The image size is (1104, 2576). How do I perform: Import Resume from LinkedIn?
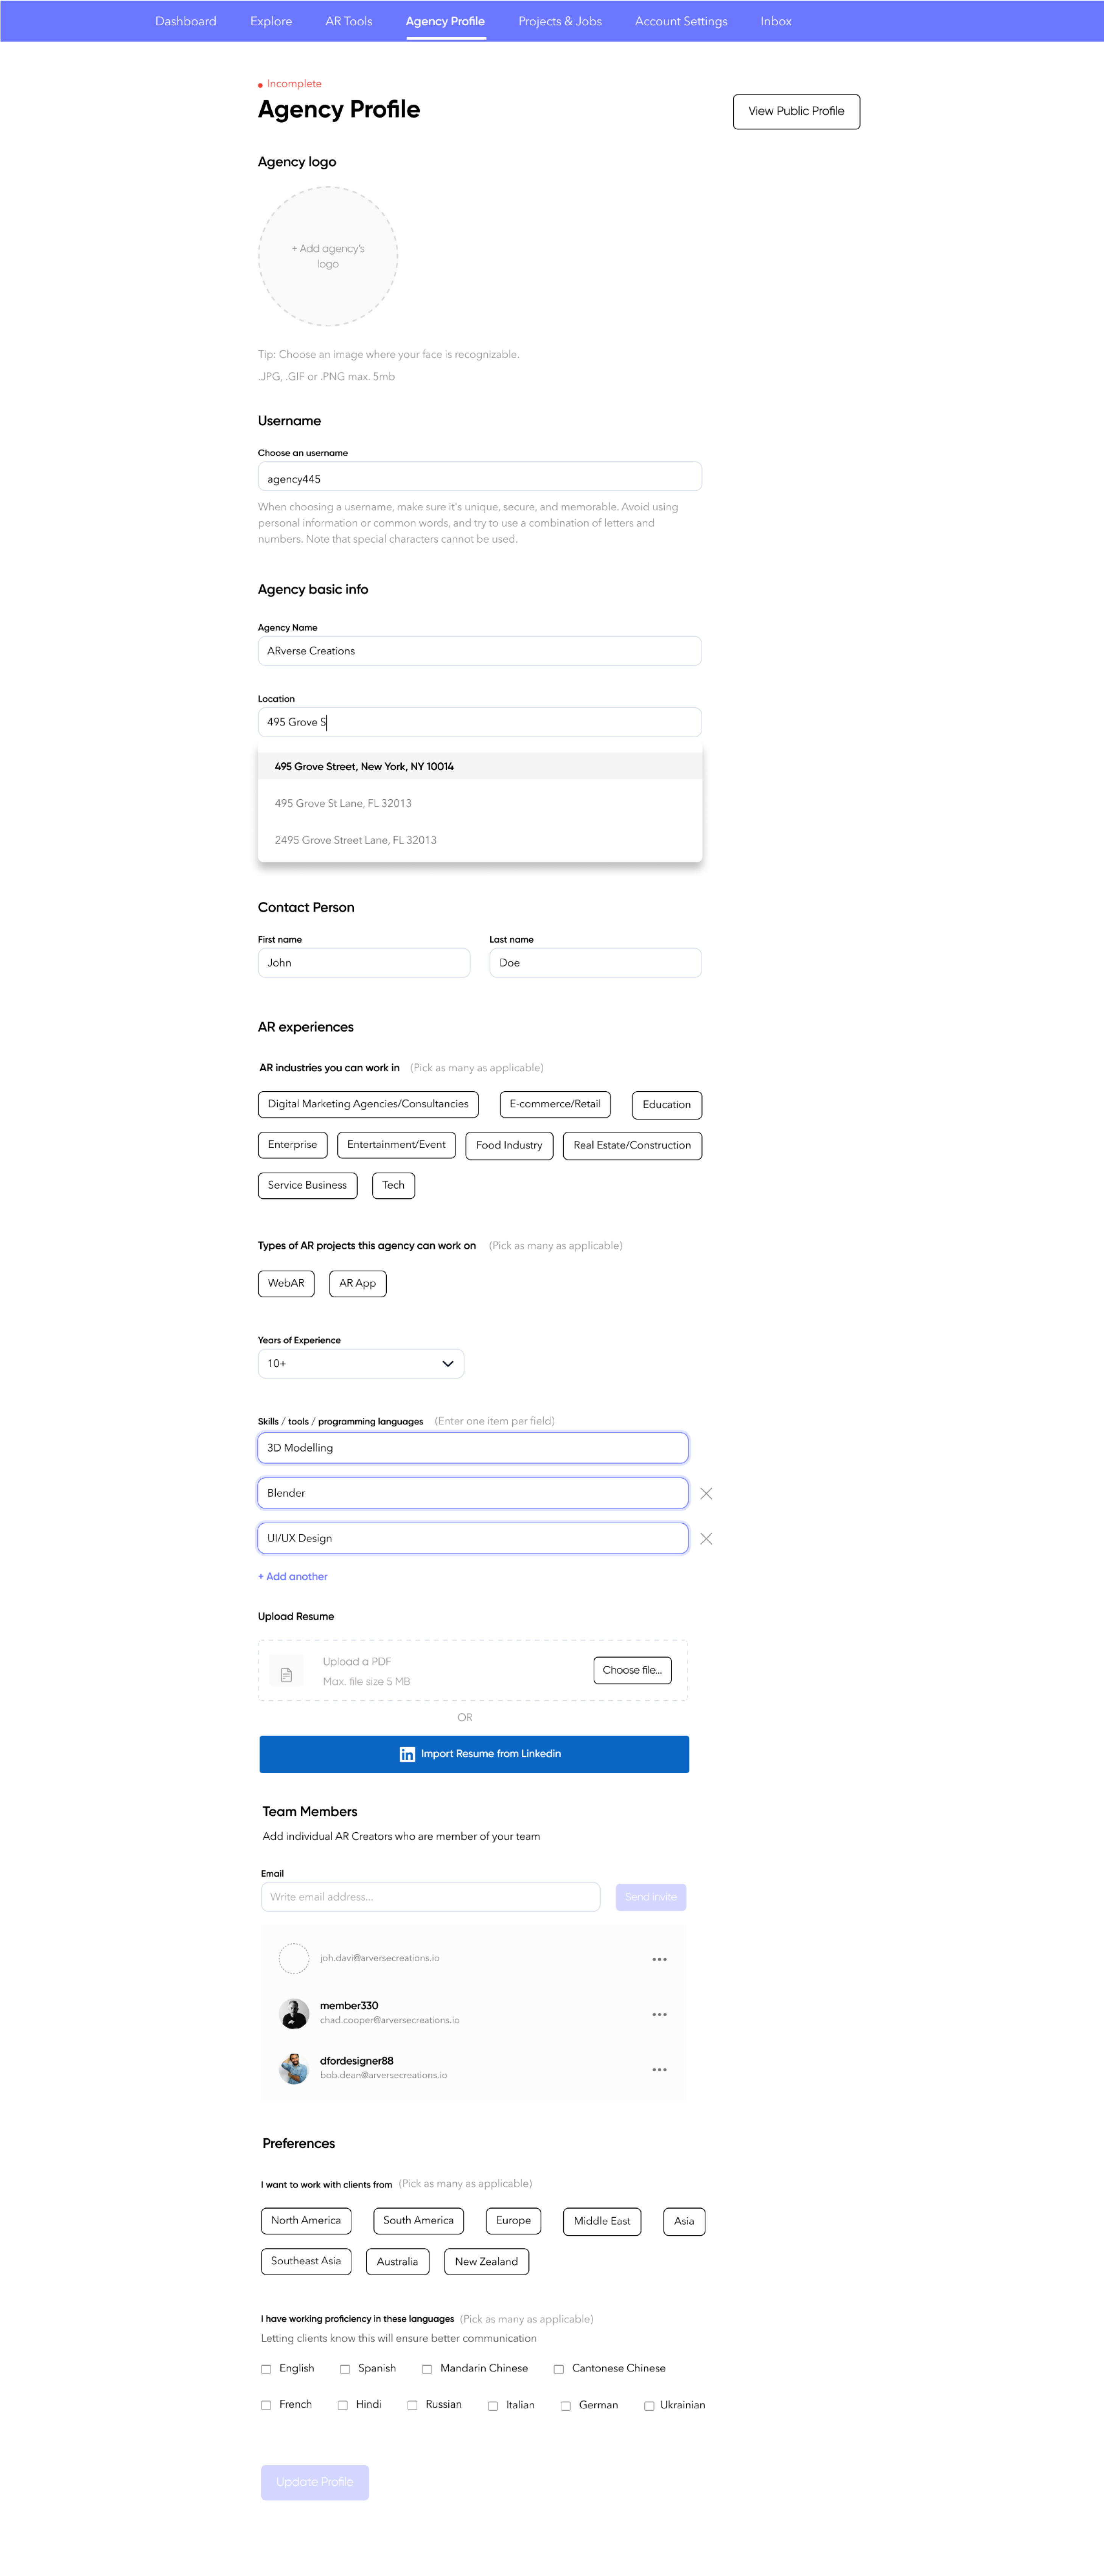tap(474, 1754)
